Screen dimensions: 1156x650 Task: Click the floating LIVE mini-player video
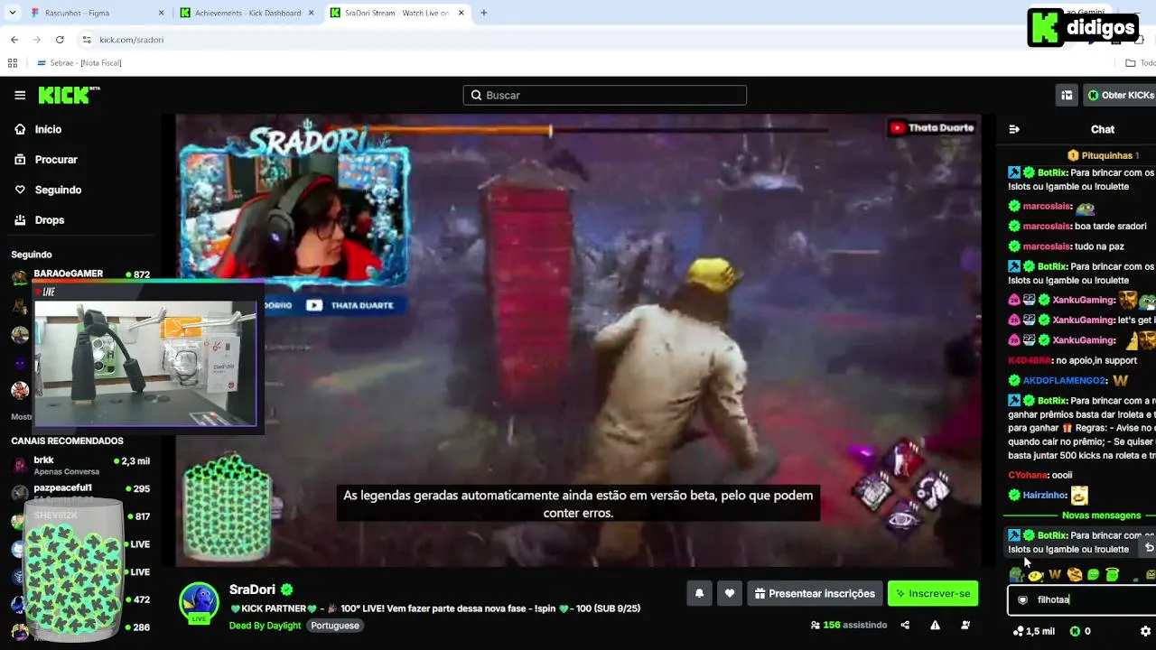(x=145, y=363)
